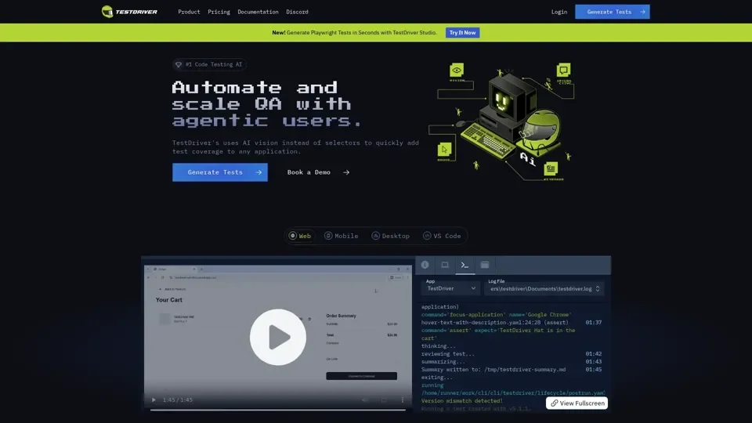Click the small play control in the video bar
Viewport: 752px width, 423px height.
click(x=154, y=399)
